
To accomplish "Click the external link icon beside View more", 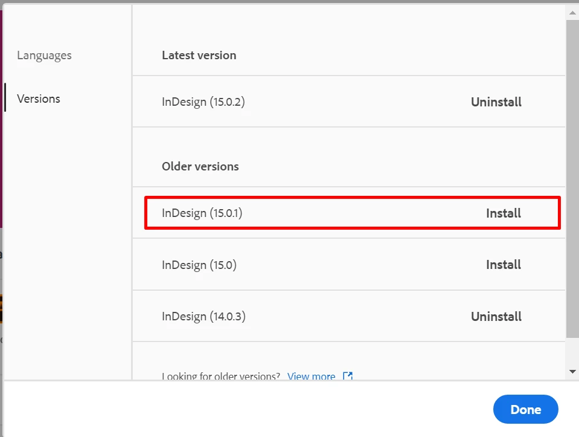I will [348, 375].
